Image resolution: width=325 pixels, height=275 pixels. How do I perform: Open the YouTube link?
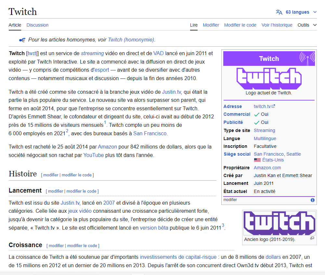click(94, 155)
